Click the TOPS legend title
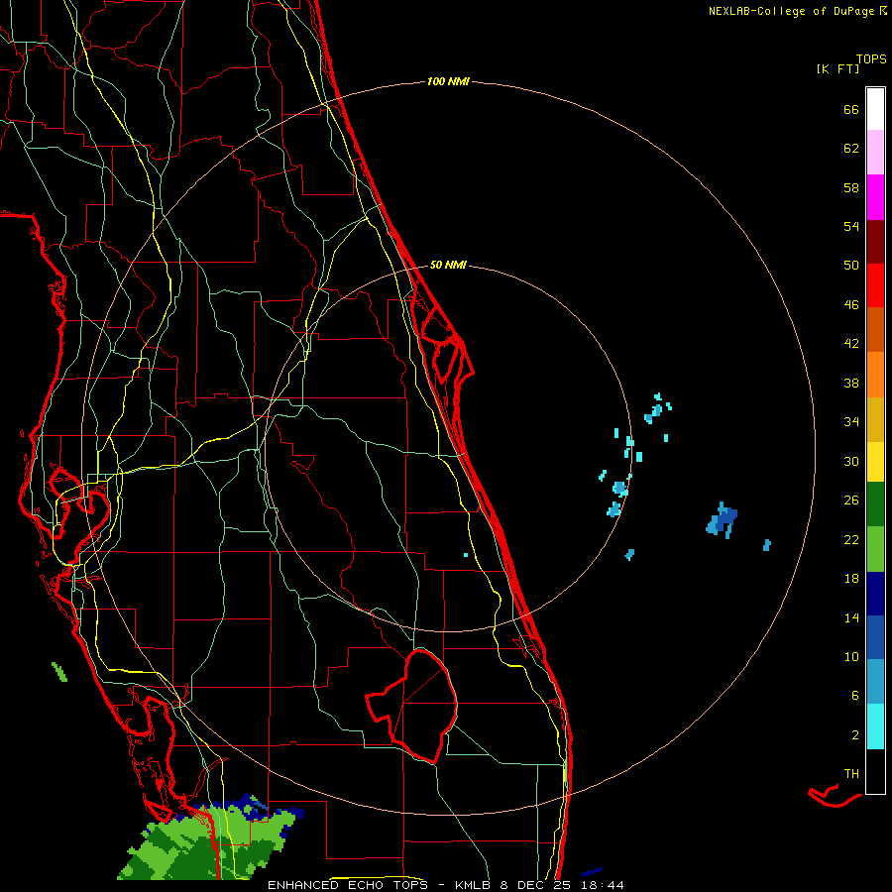The width and height of the screenshot is (892, 892). coord(871,58)
